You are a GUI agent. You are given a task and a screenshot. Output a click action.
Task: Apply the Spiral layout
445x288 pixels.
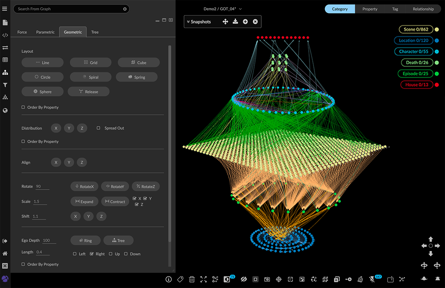point(90,77)
